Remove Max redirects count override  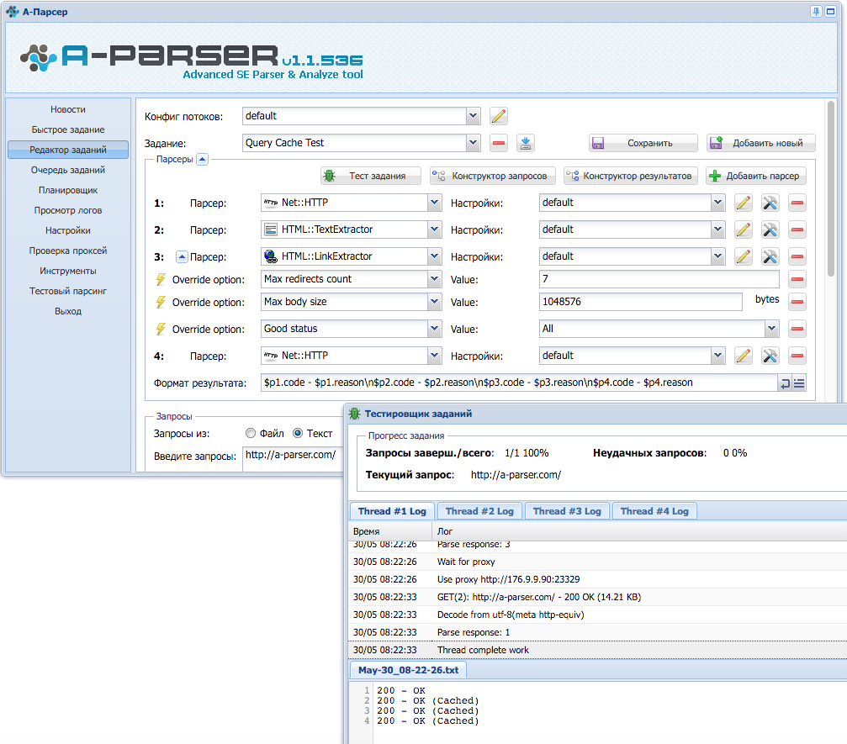click(x=797, y=279)
